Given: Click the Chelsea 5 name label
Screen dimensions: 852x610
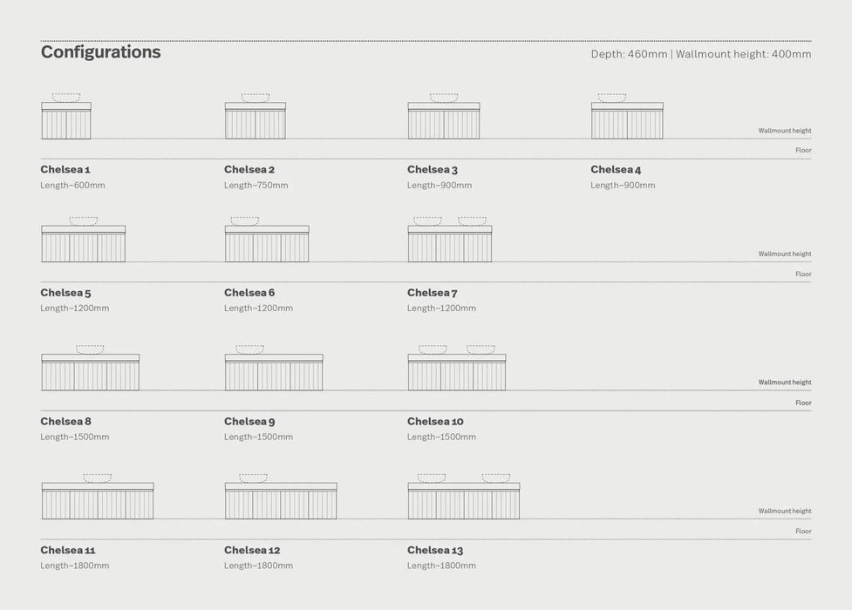Looking at the screenshot, I should 65,293.
